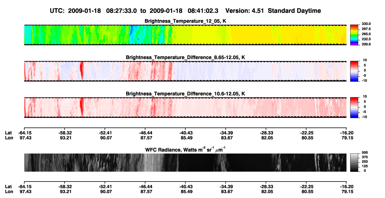Click latitude -52.41 below the WFC Radiance strip
385x198 pixels.
coord(105,186)
